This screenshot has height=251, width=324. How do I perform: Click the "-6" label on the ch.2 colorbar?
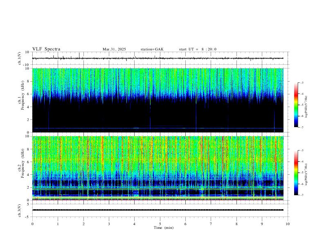coord(302,184)
